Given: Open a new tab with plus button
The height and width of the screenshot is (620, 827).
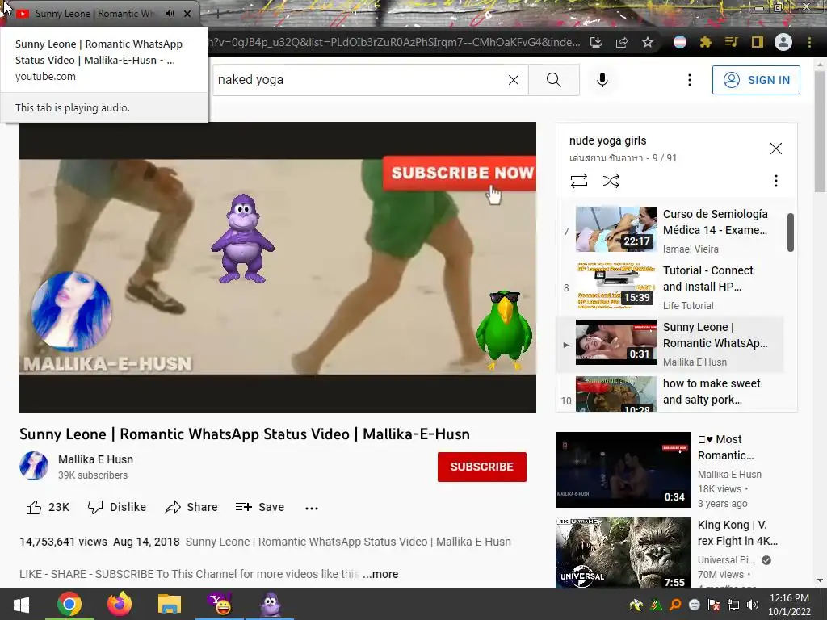Looking at the screenshot, I should pos(217,15).
